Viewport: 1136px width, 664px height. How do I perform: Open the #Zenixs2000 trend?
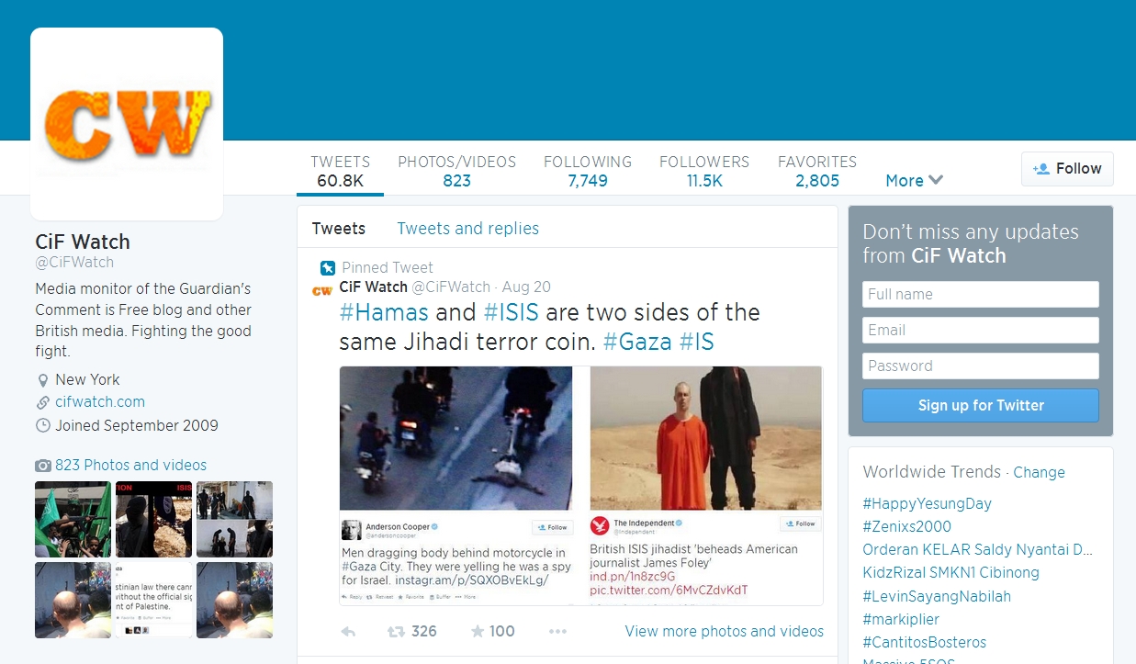pos(906,527)
